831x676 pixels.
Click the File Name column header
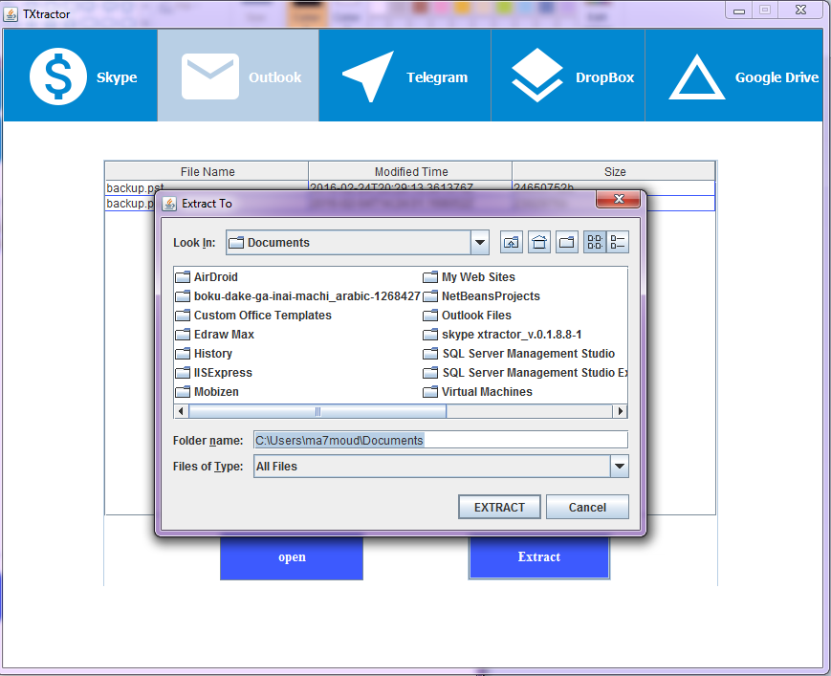208,172
